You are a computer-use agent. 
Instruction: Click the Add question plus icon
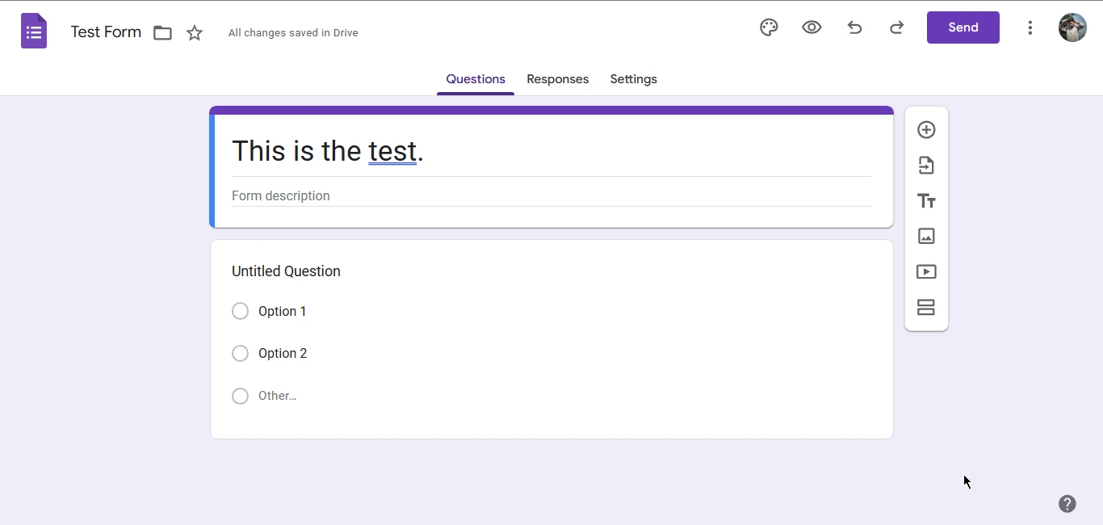926,130
